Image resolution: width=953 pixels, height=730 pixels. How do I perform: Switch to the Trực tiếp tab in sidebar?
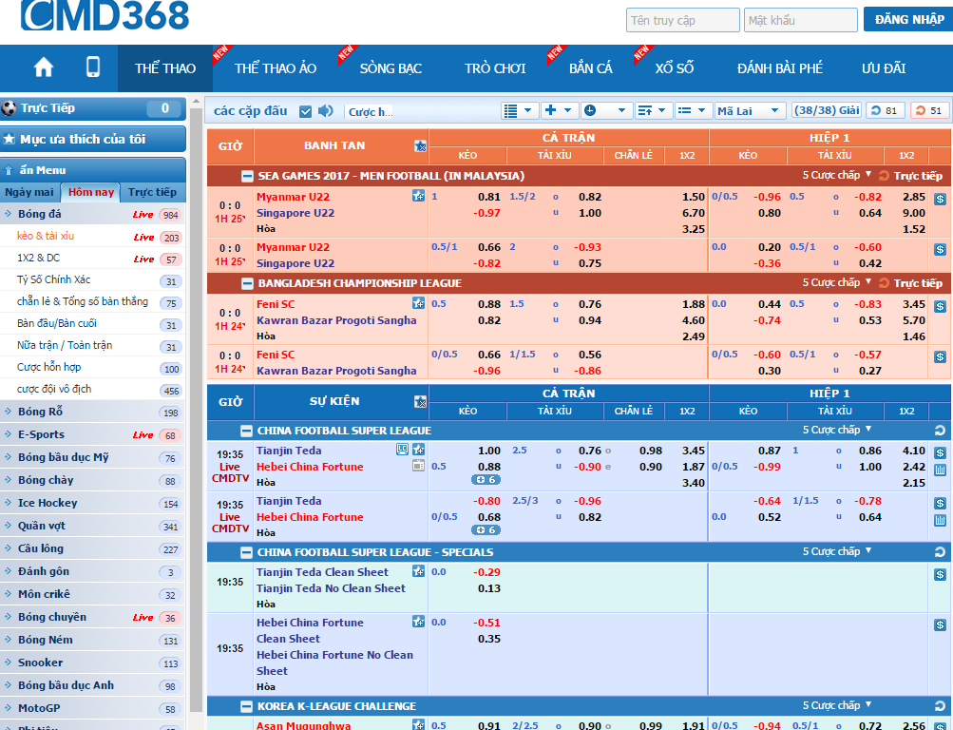tap(152, 192)
